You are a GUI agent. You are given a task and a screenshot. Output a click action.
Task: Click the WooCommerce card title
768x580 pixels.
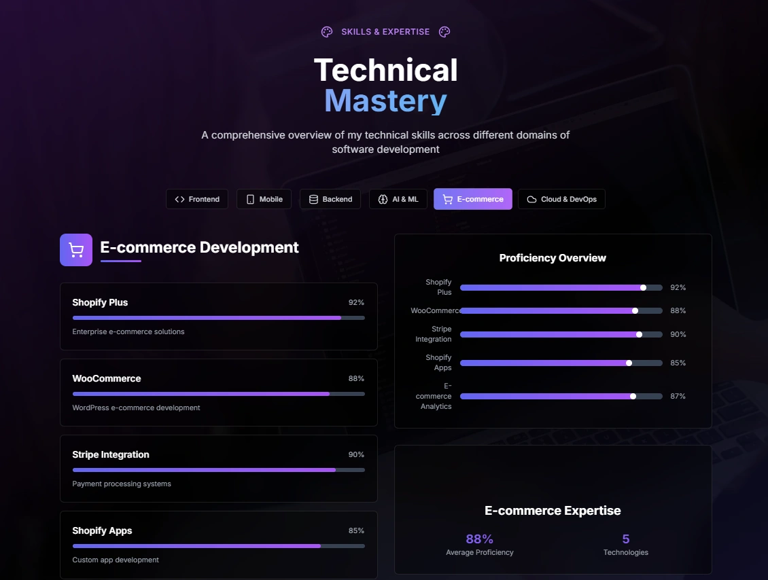[106, 378]
